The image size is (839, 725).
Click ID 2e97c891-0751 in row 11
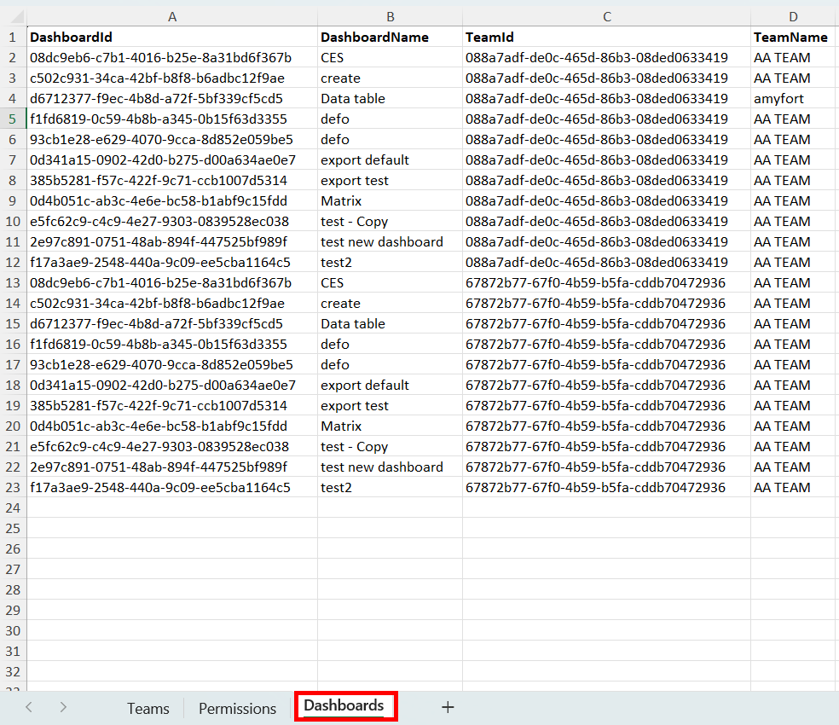click(172, 242)
